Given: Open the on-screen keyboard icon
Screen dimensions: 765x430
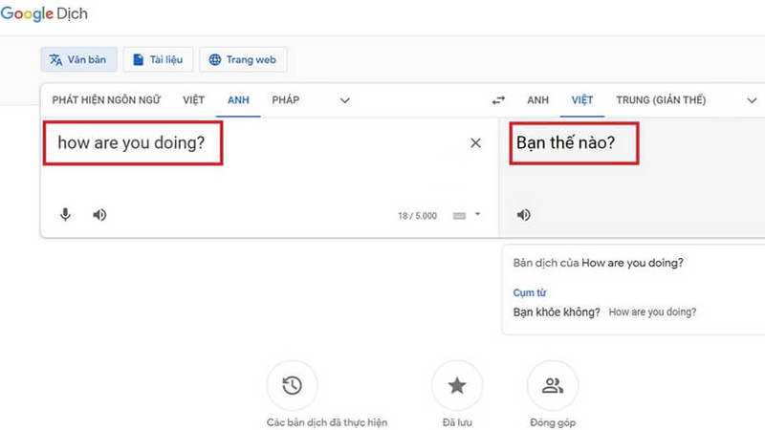Looking at the screenshot, I should tap(459, 216).
